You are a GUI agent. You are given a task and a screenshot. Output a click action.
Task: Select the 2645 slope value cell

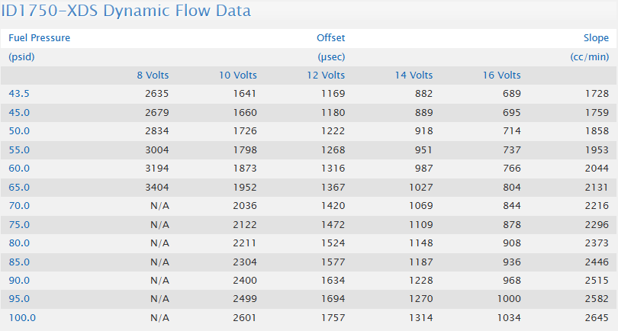[595, 317]
